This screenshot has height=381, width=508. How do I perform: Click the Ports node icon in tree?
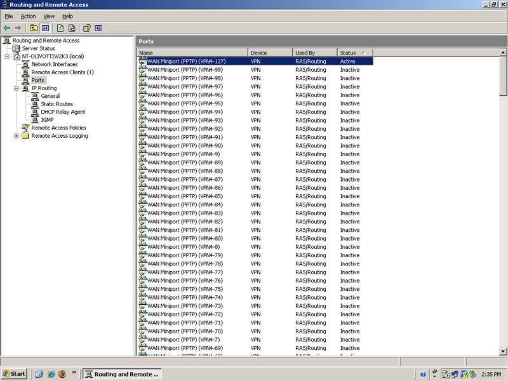pos(25,80)
